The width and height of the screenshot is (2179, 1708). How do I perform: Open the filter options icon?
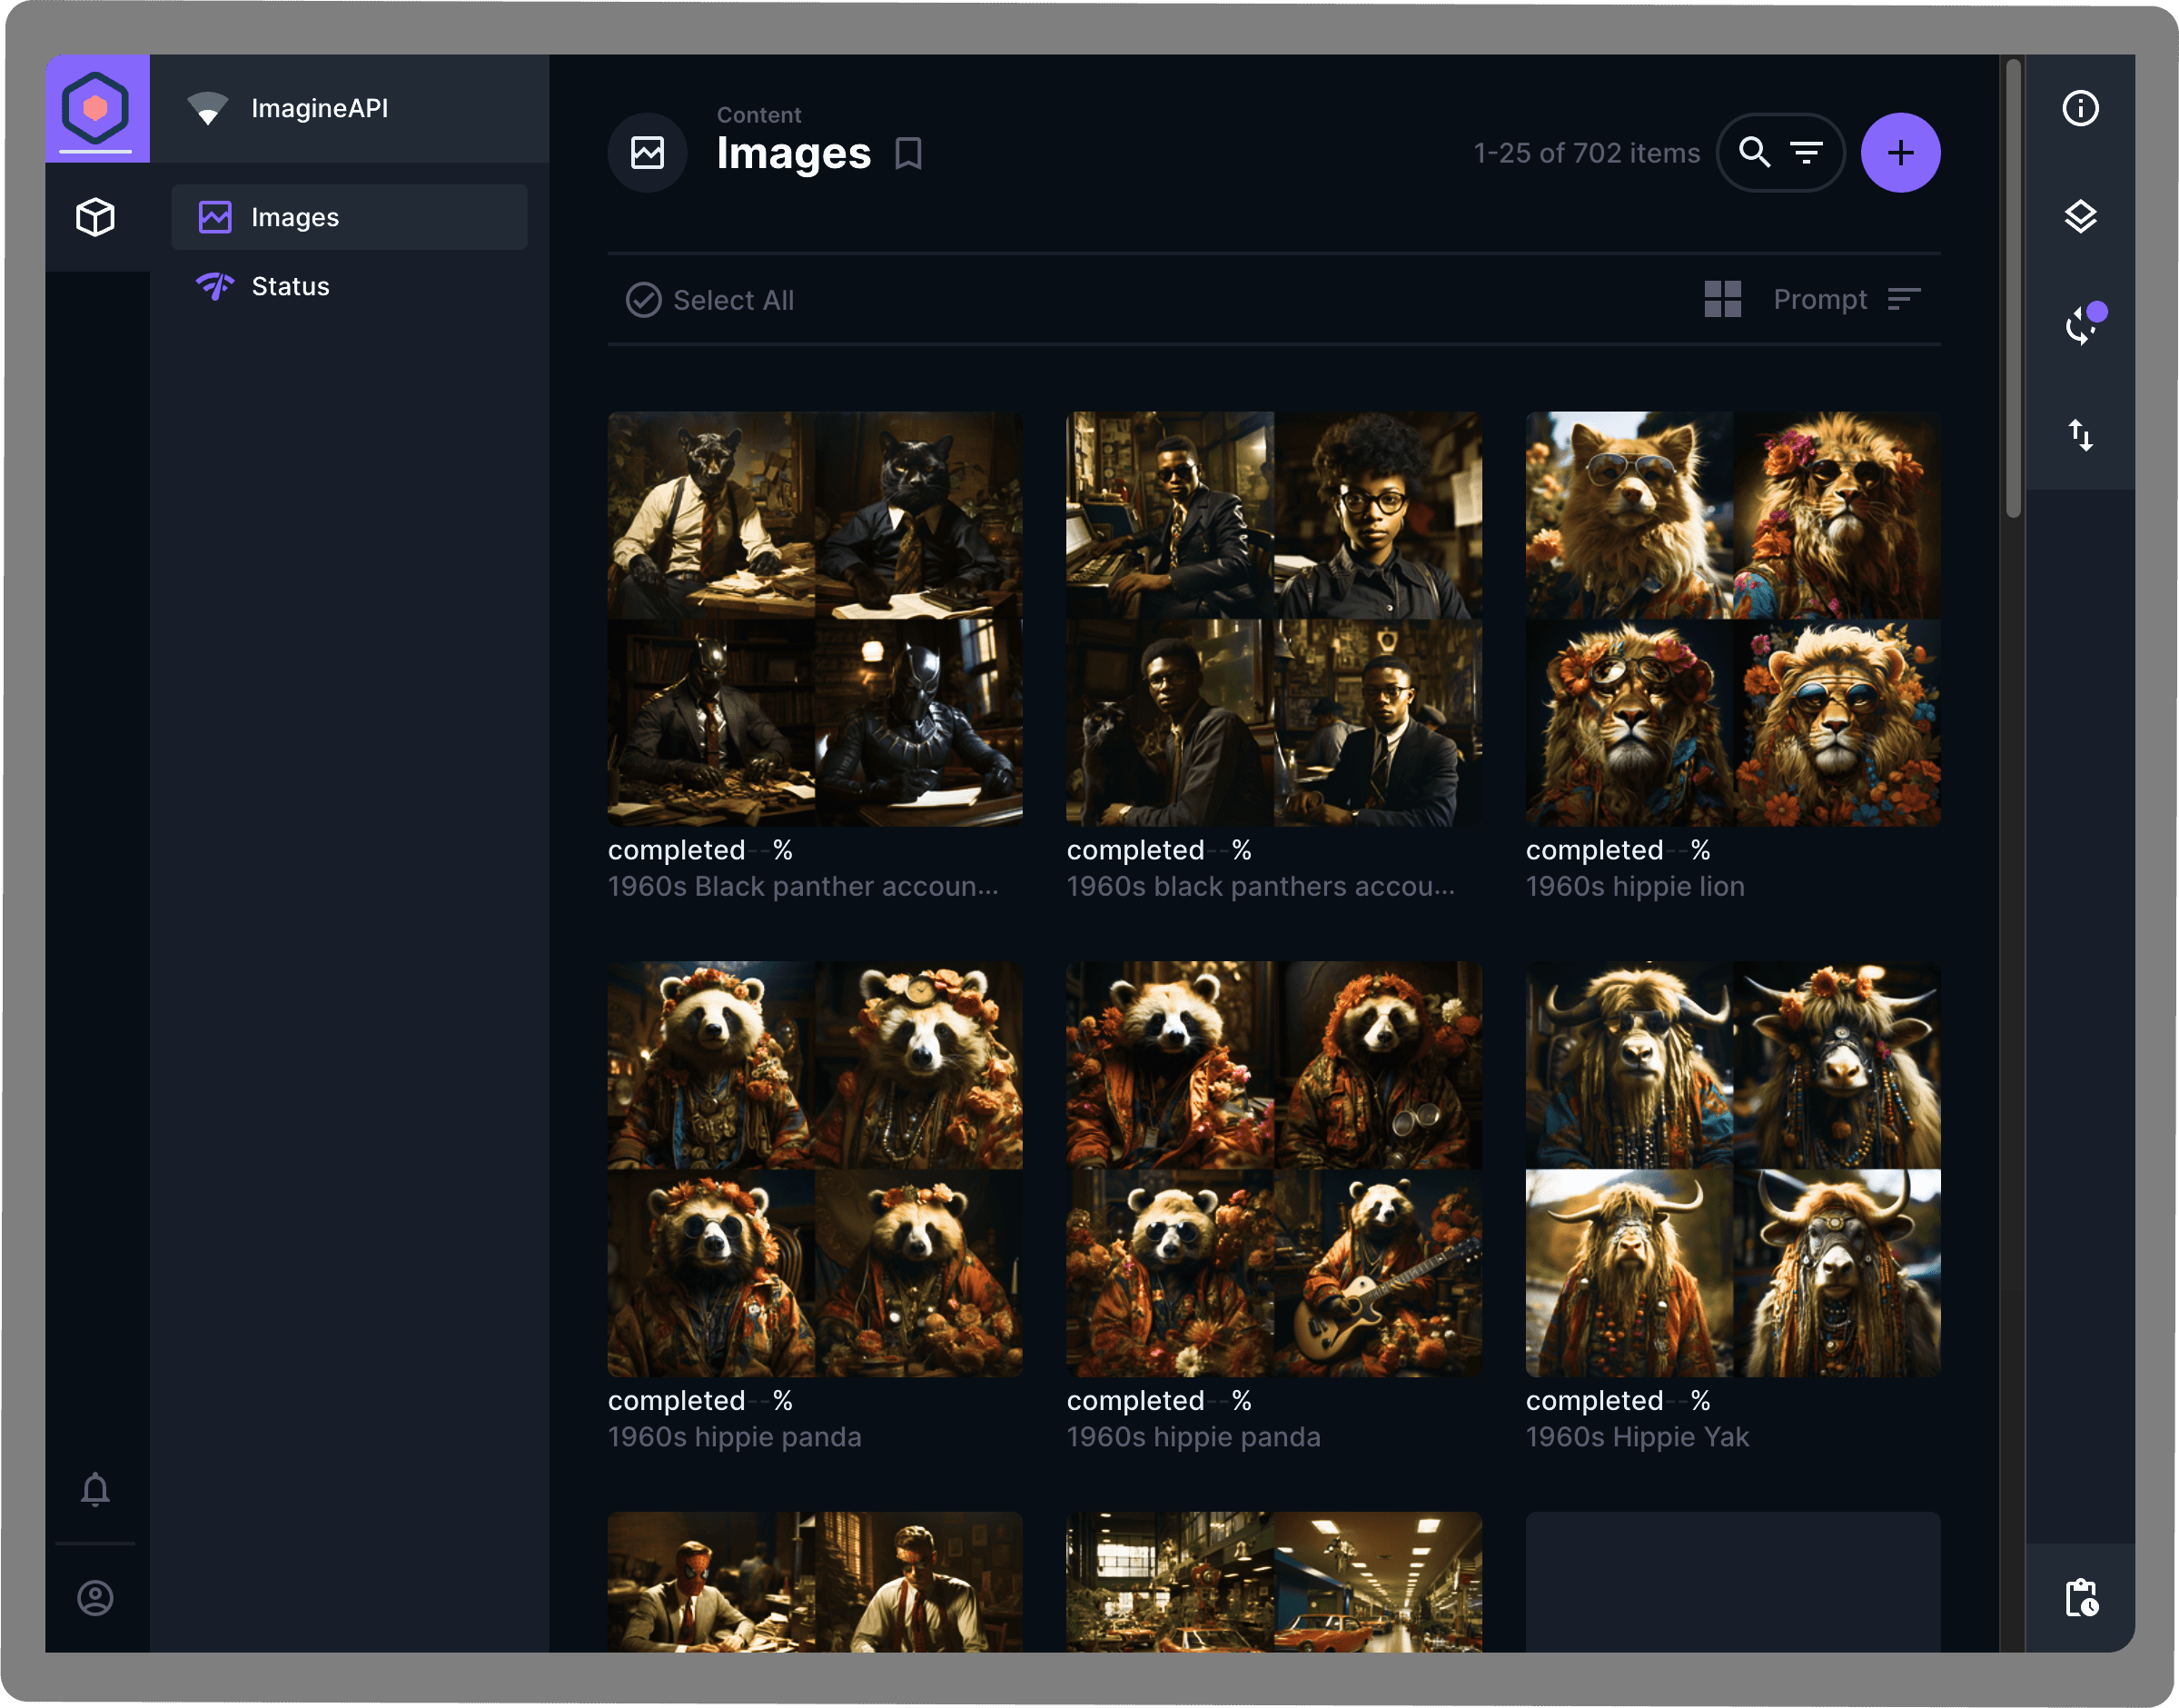1808,152
